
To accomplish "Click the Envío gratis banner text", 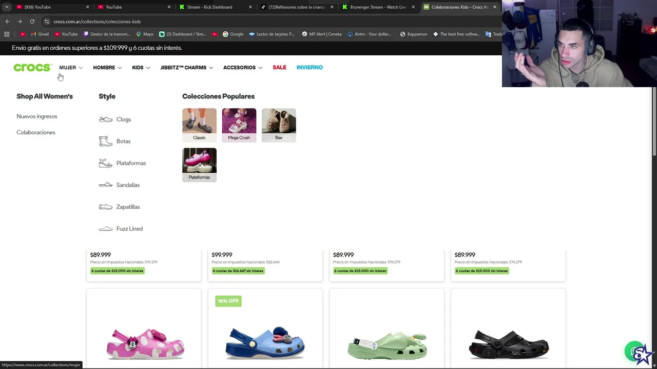I will [97, 48].
